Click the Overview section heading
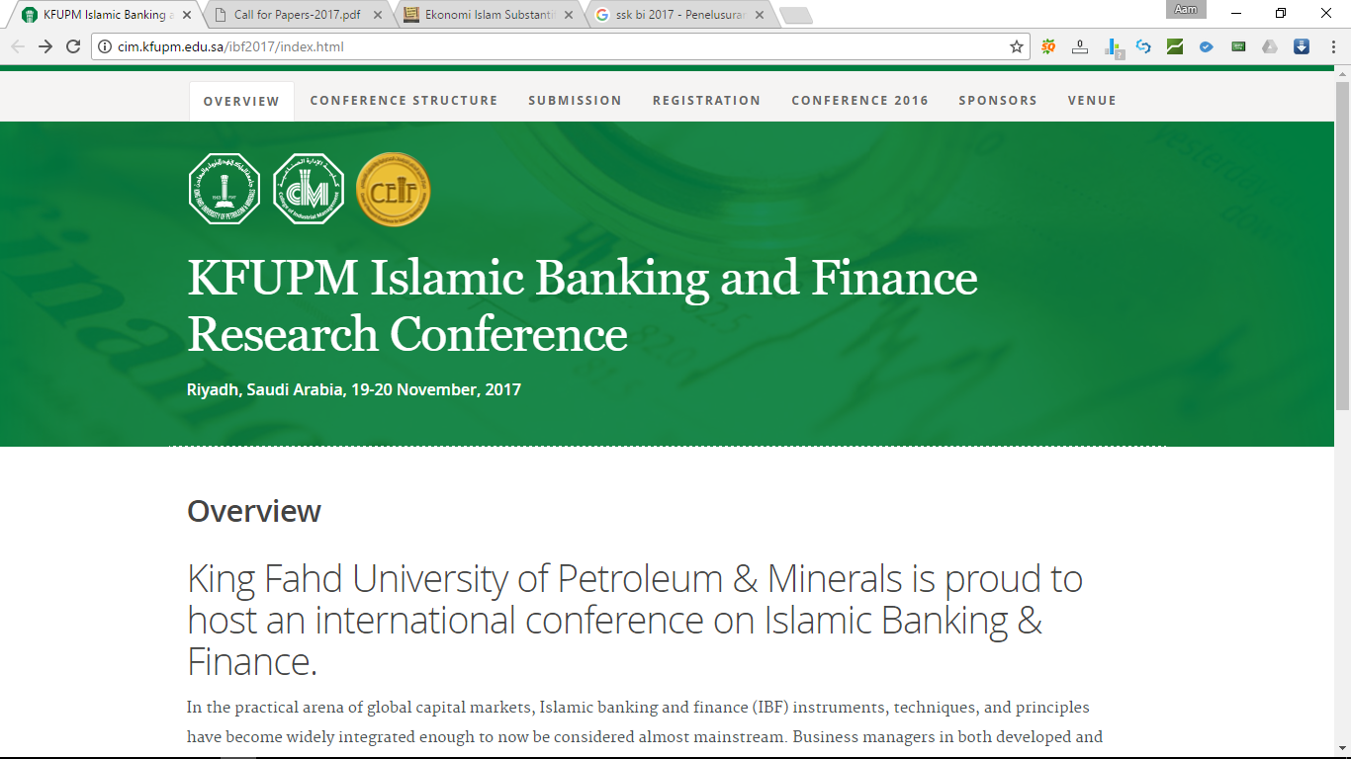Viewport: 1351px width, 759px height. tap(254, 511)
